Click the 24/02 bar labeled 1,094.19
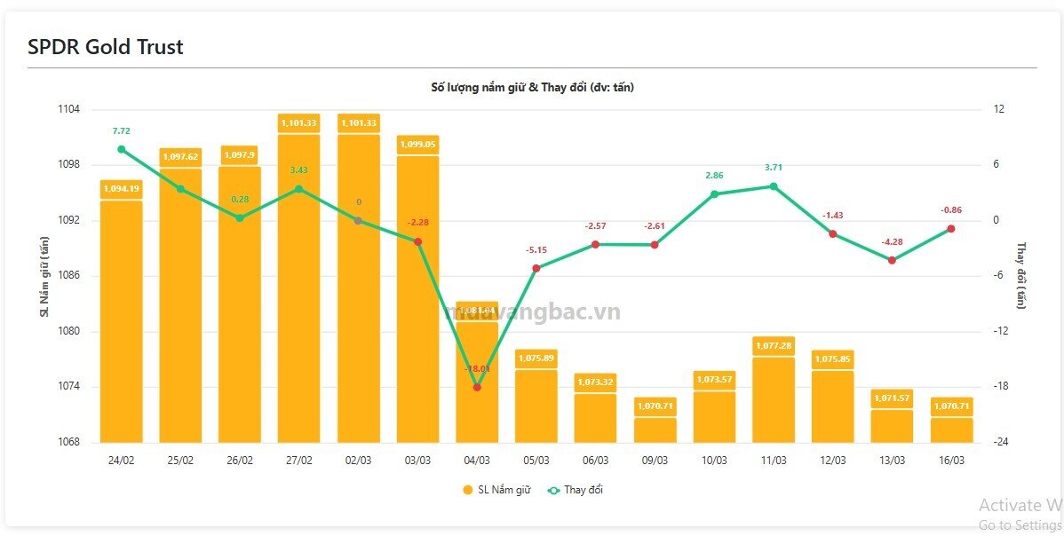This screenshot has height=536, width=1064. point(122,322)
